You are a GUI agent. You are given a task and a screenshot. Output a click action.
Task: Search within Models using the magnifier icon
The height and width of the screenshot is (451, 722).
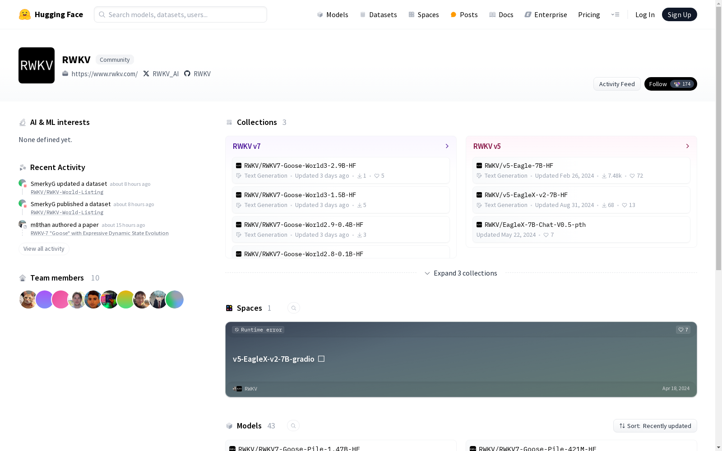pos(293,426)
